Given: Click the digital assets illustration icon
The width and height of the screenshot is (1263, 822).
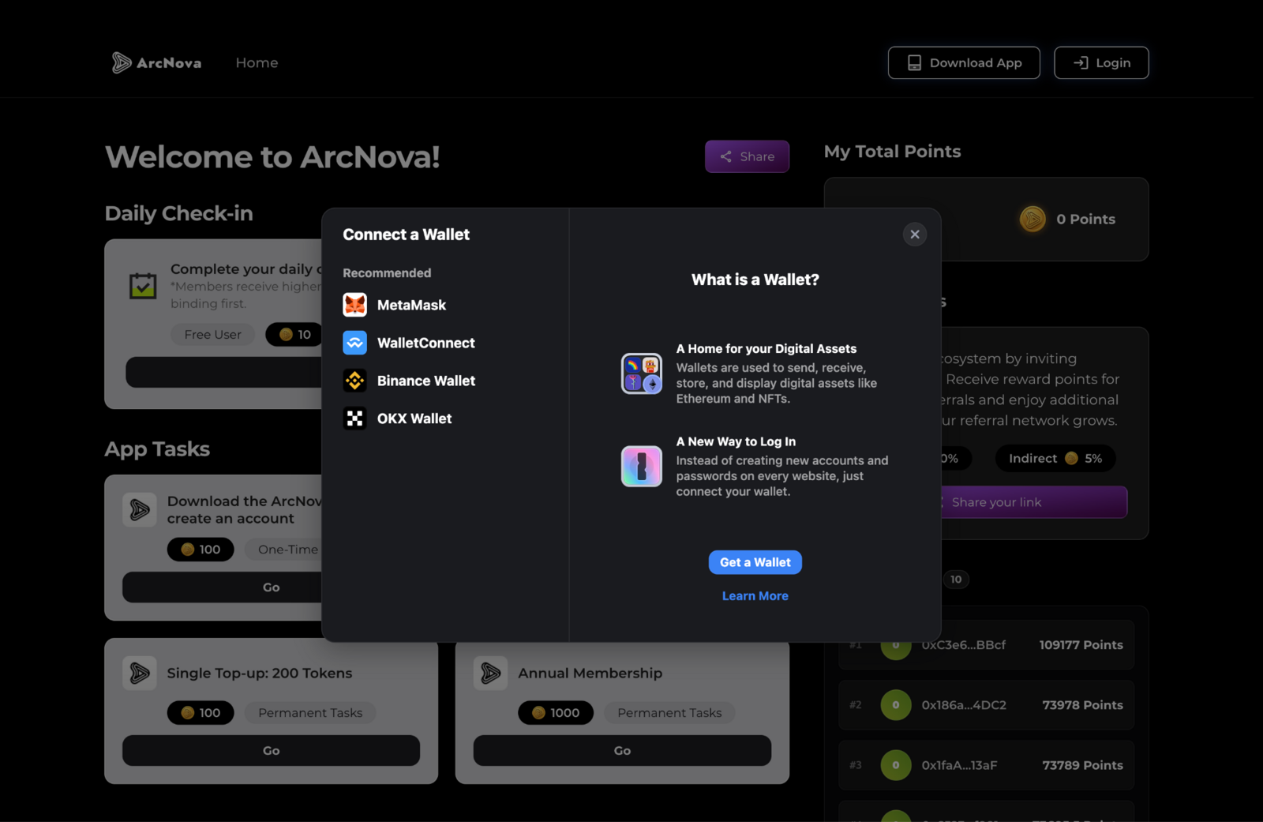Looking at the screenshot, I should (642, 373).
